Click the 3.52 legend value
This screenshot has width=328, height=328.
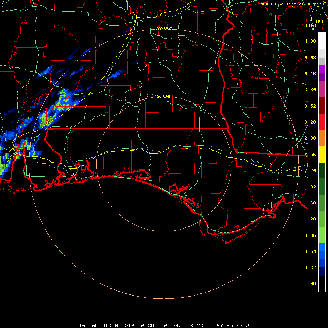pyautogui.click(x=310, y=106)
